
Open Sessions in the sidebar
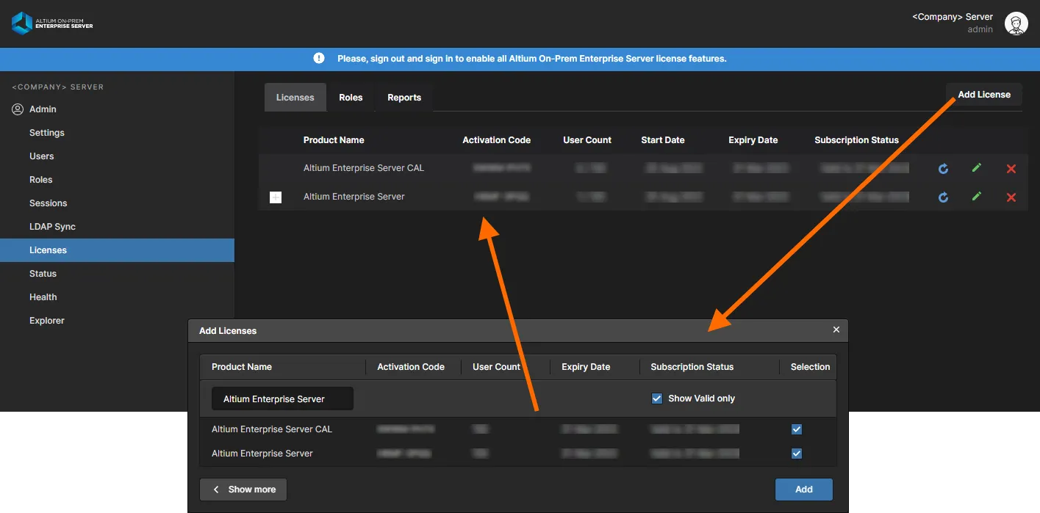coord(49,203)
